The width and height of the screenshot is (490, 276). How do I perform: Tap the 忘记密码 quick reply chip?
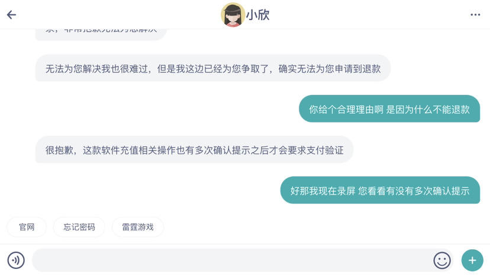[x=79, y=227]
